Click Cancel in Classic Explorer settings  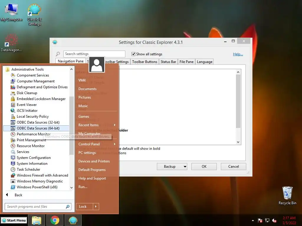[234, 167]
